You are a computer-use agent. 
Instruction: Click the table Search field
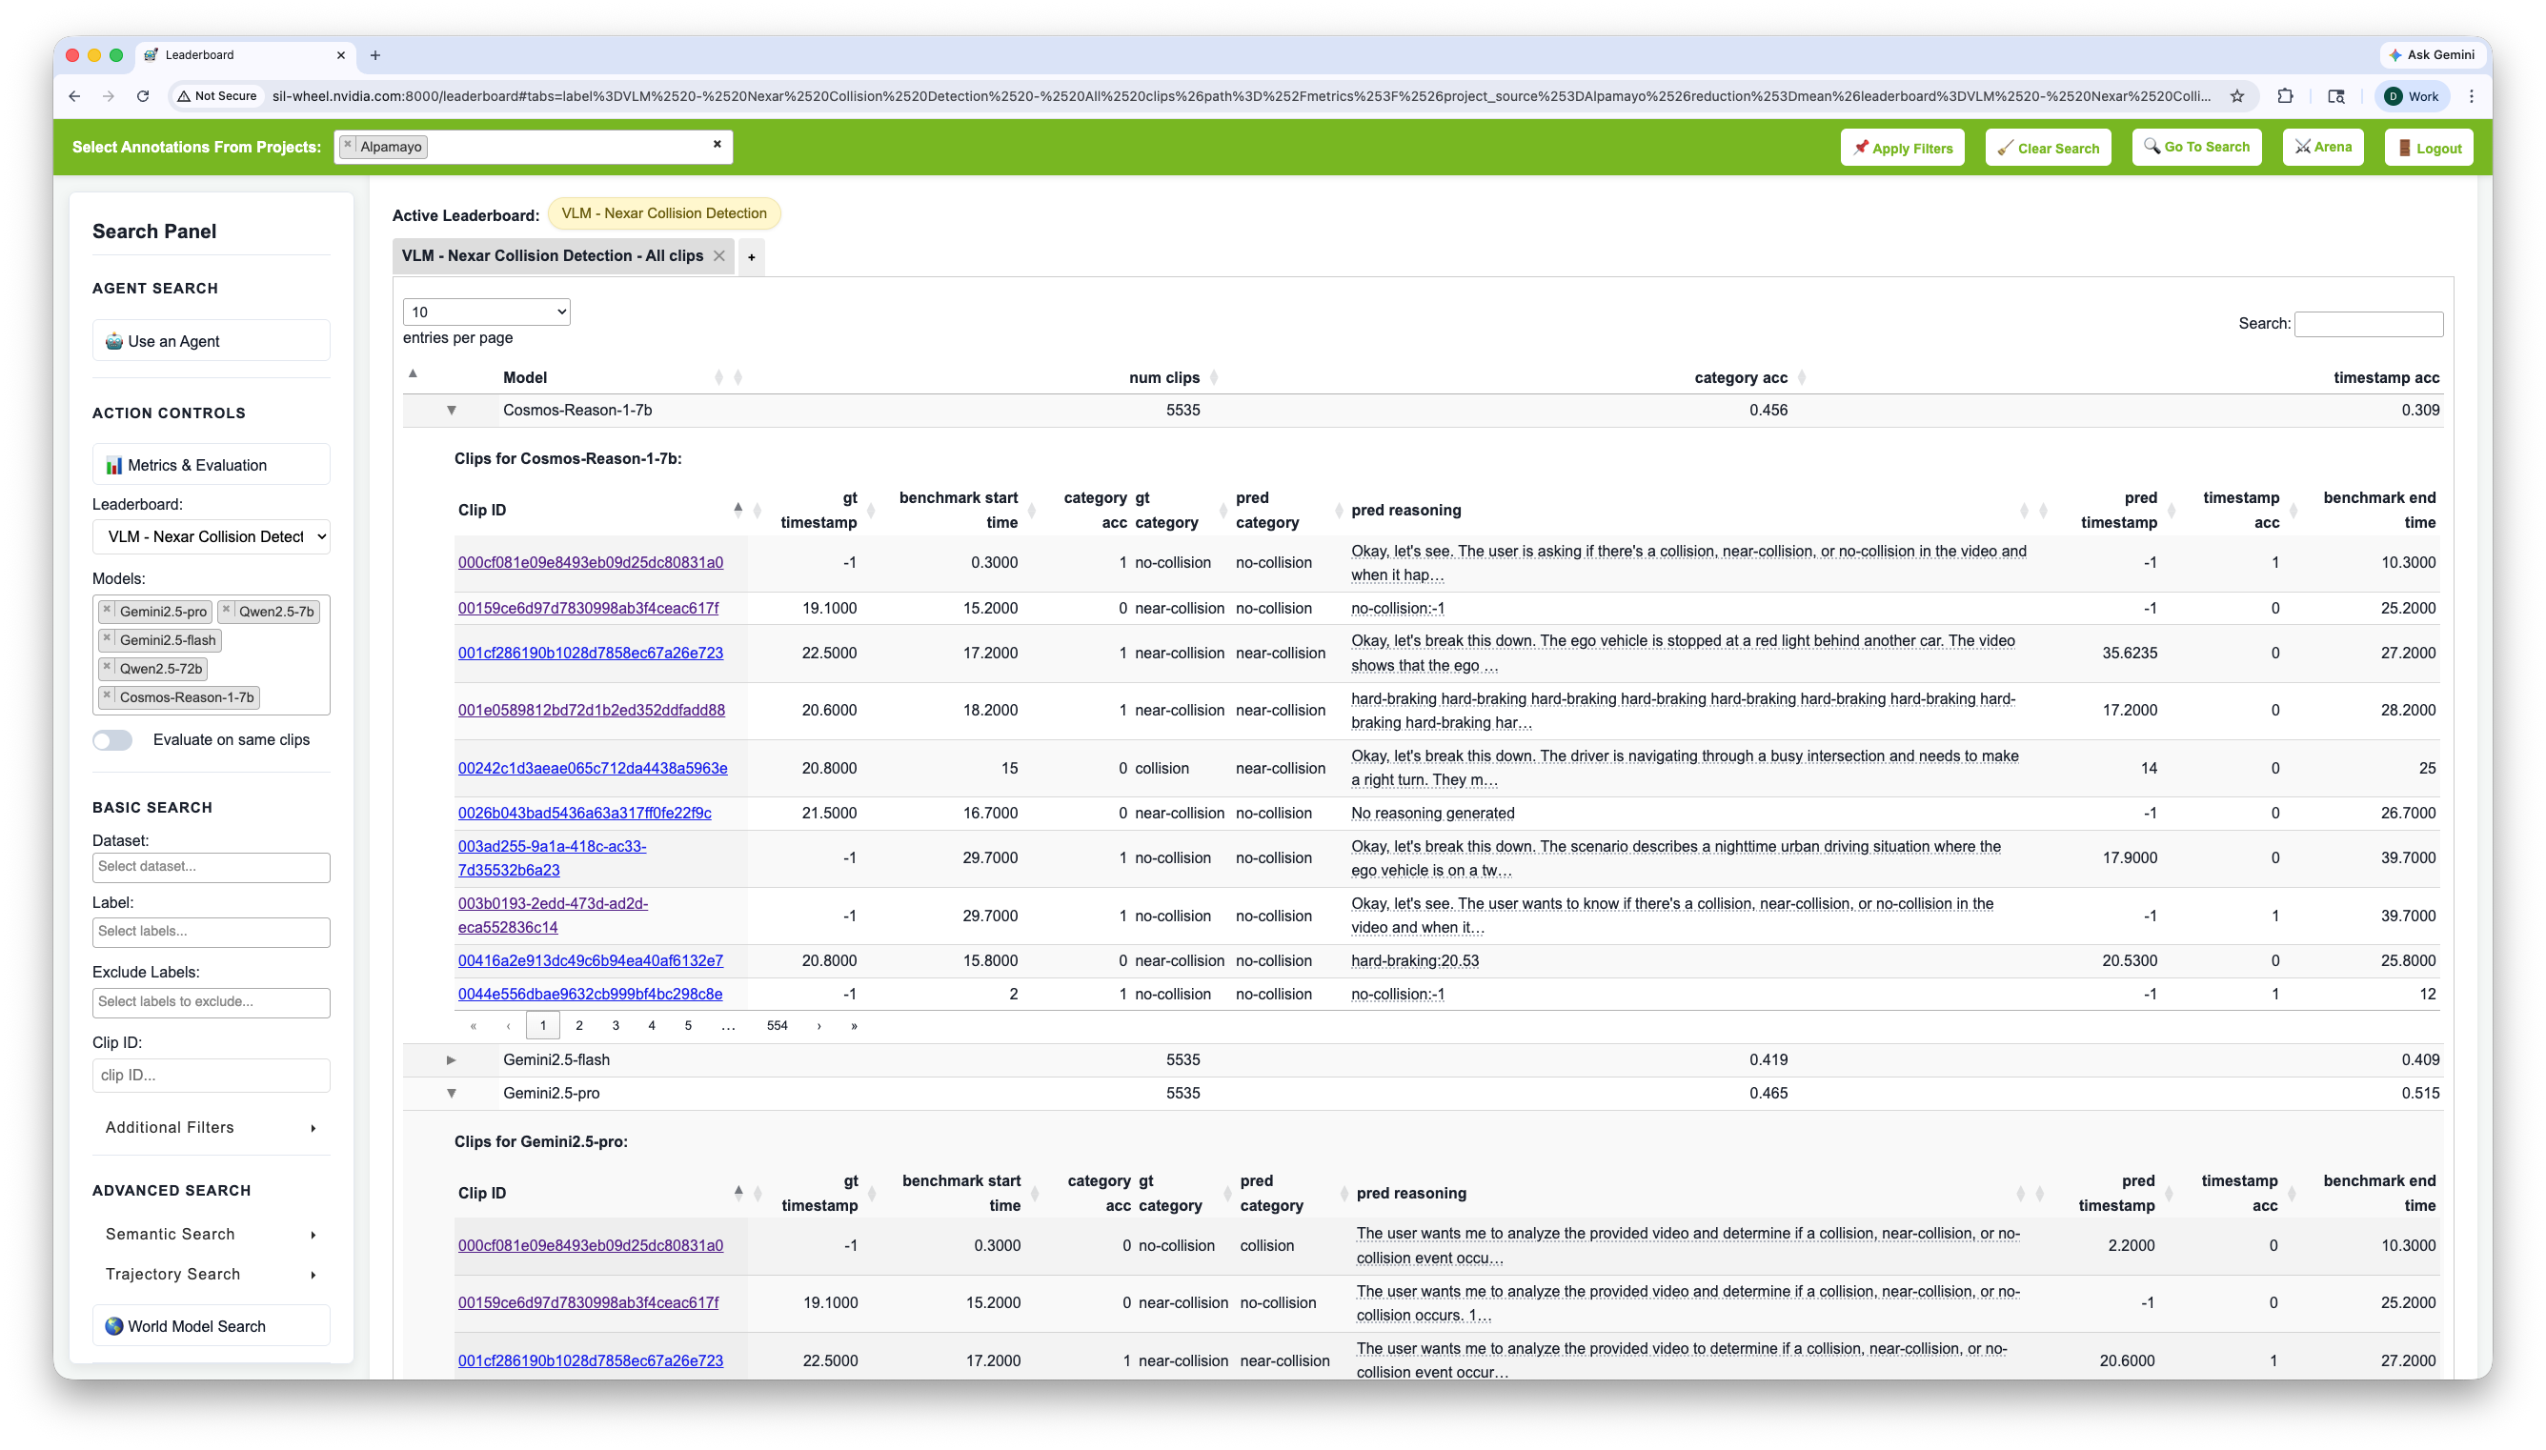click(2369, 324)
